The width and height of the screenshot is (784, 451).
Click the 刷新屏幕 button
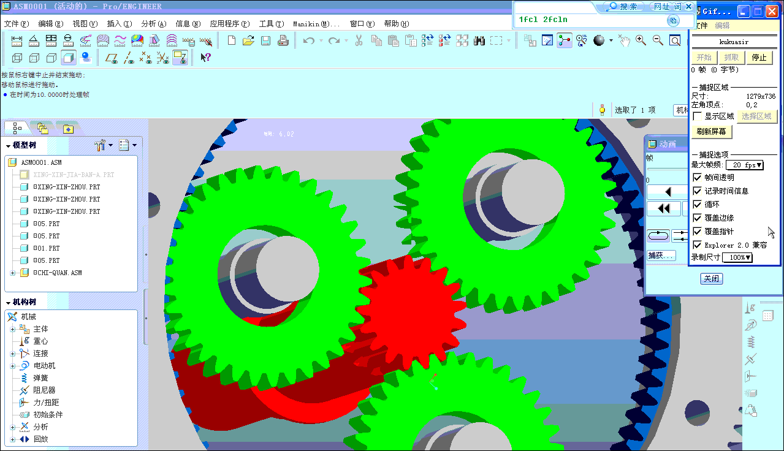point(712,132)
